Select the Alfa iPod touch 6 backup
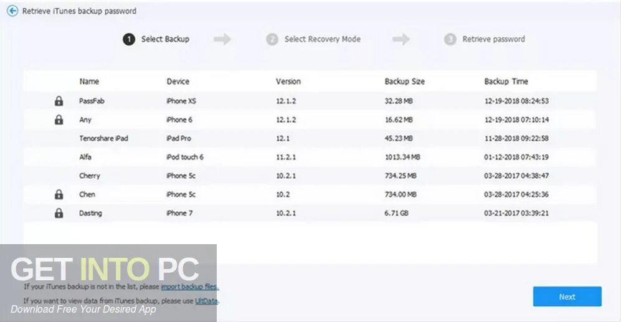Screen dimensions: 621x322 (x=85, y=157)
